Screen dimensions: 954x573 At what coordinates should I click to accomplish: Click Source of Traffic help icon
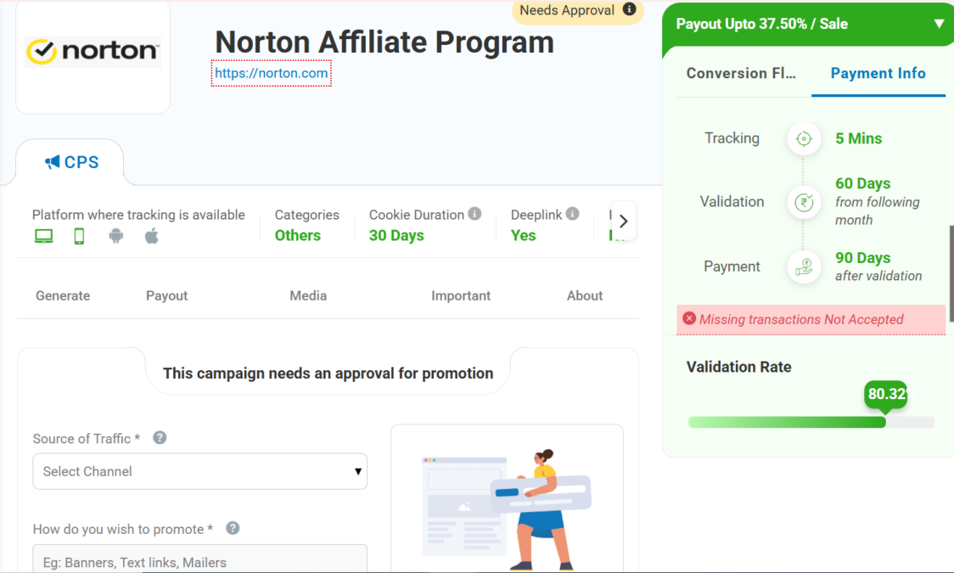[x=160, y=438]
